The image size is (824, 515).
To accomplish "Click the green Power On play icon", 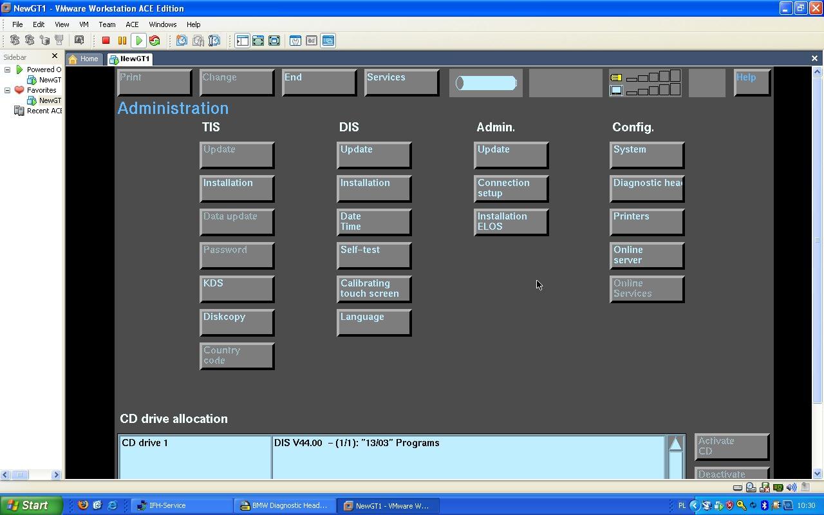I will 138,41.
